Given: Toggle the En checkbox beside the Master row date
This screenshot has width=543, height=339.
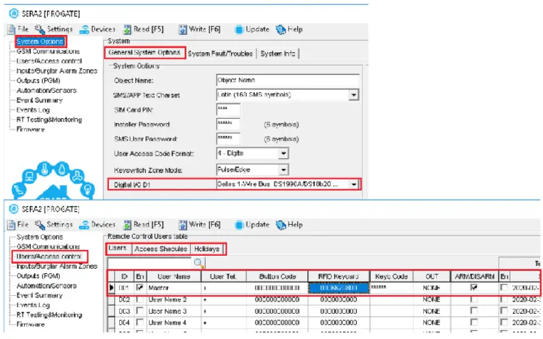Looking at the screenshot, I should [504, 287].
